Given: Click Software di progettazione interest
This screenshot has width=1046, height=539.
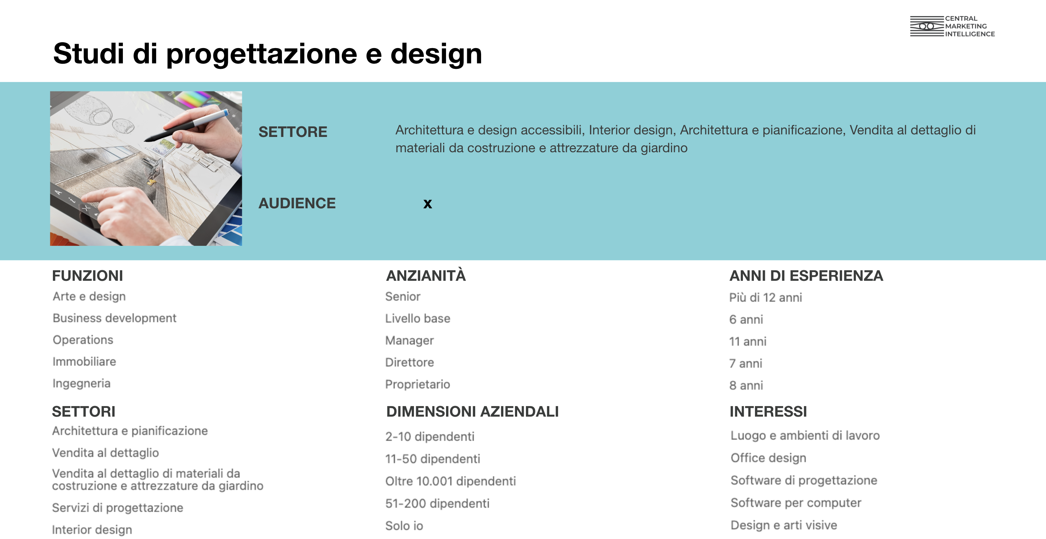Looking at the screenshot, I should point(803,480).
